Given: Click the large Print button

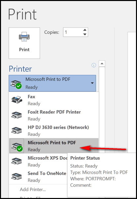Looking at the screenshot, I should coord(24,43).
